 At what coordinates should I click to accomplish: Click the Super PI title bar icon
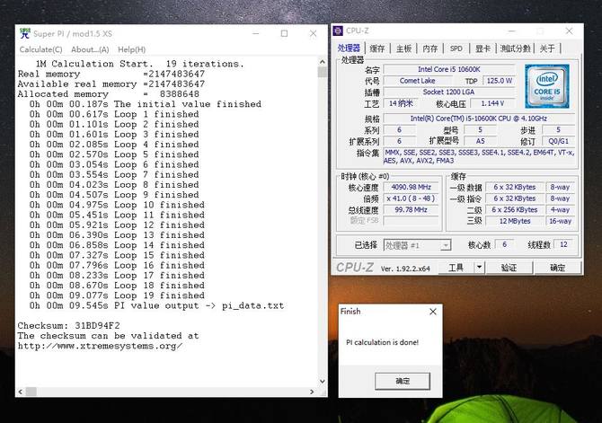coord(22,32)
